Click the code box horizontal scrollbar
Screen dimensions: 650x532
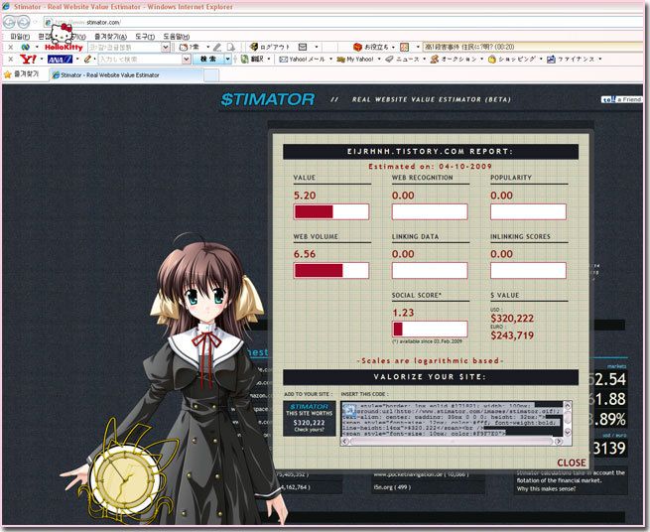[x=452, y=442]
